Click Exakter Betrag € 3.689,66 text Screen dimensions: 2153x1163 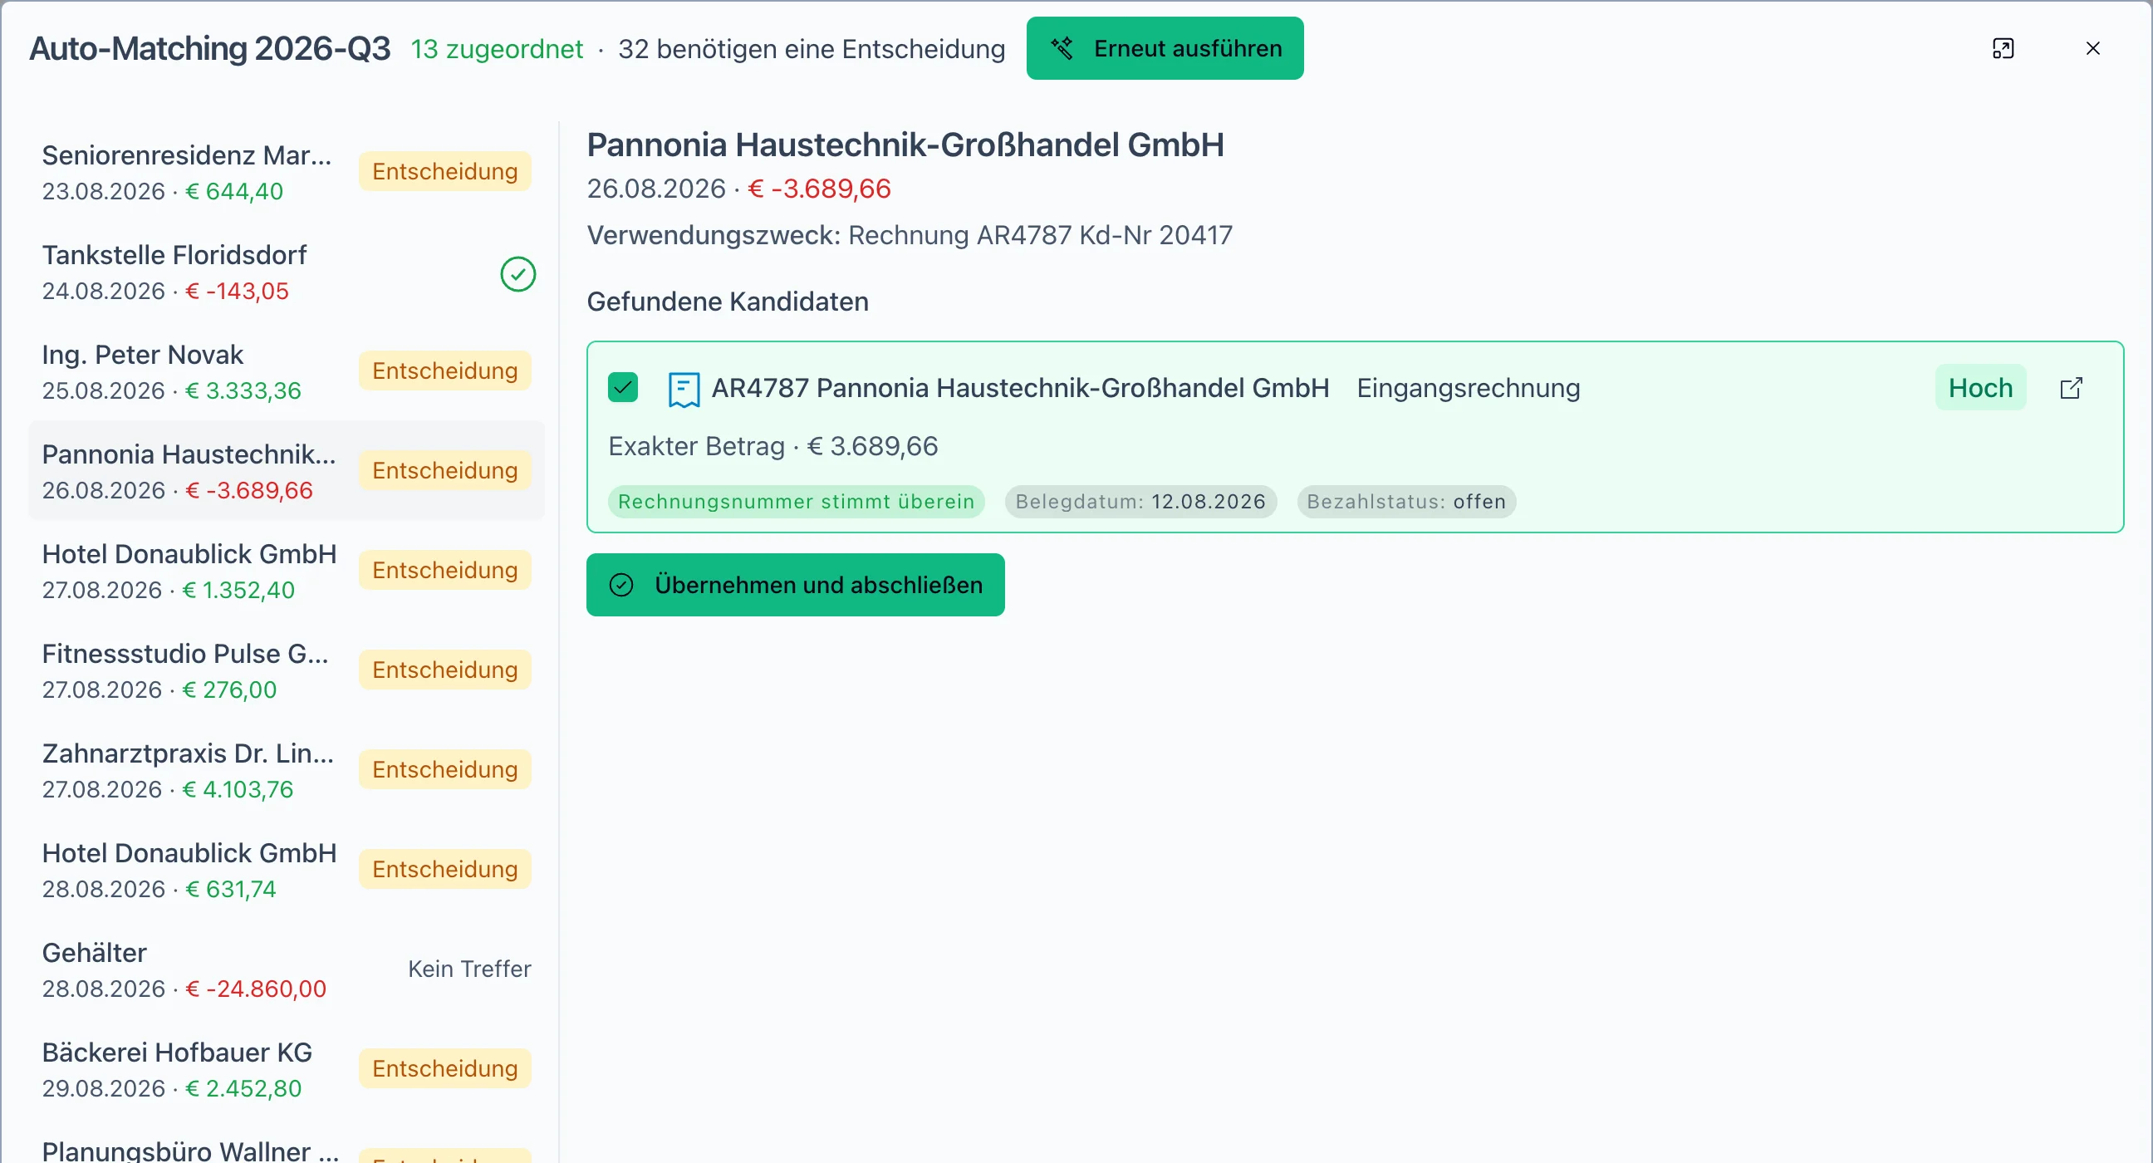click(773, 446)
